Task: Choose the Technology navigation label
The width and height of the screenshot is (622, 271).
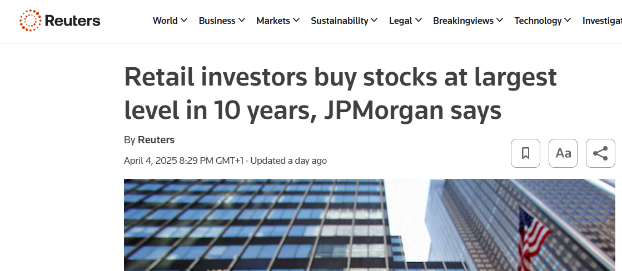Action: coord(538,21)
